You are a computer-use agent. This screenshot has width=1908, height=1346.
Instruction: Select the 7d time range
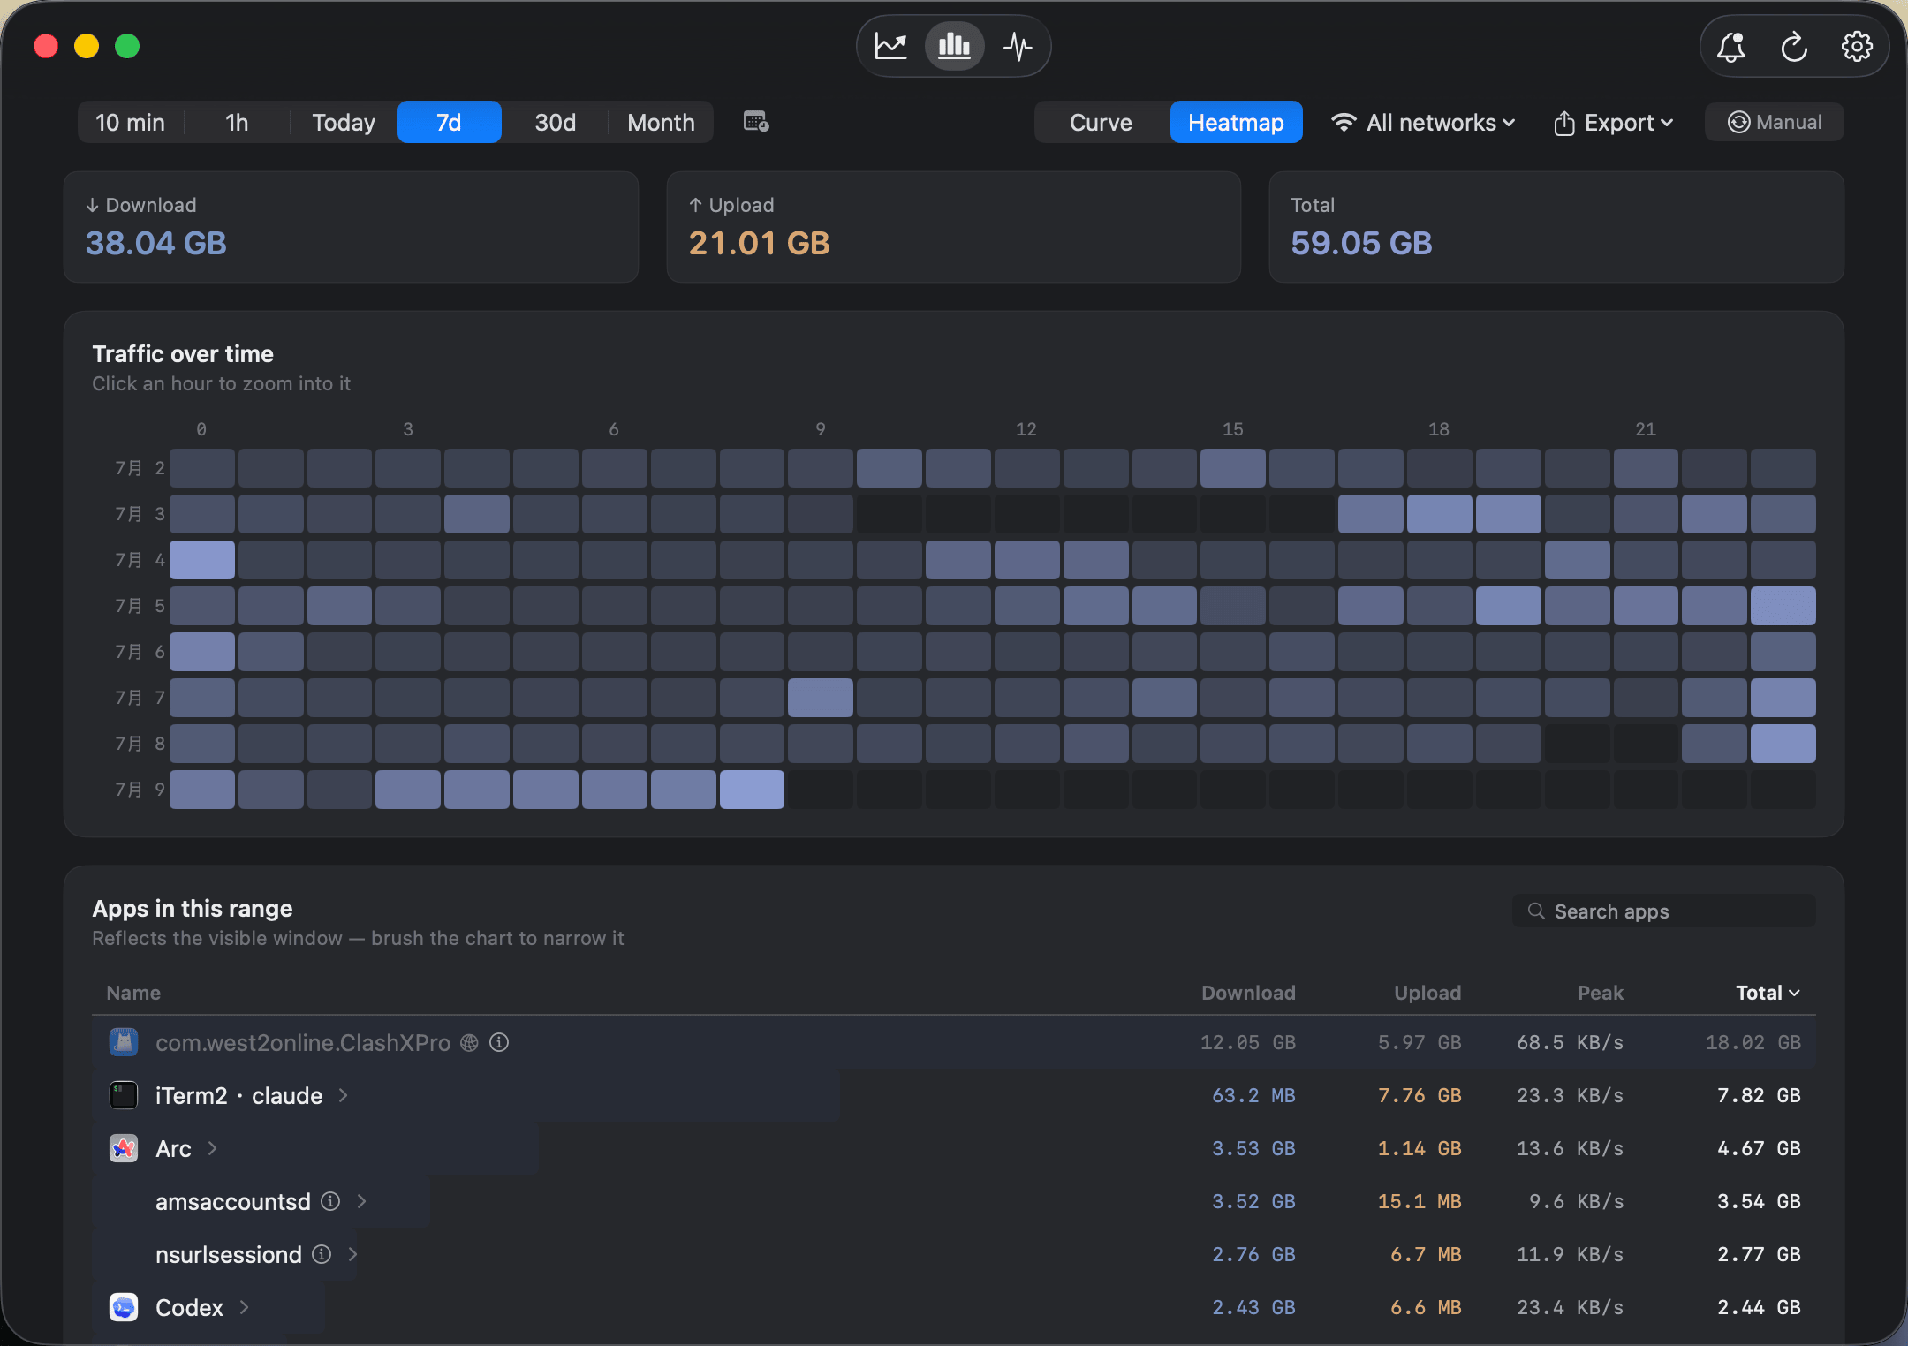[x=450, y=122]
